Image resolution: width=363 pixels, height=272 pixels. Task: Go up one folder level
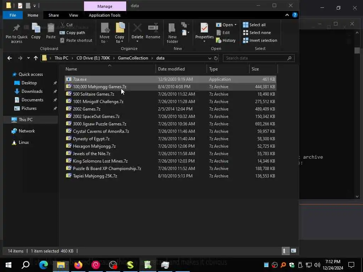coord(36,58)
